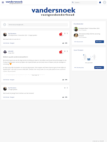This screenshot has width=107, height=142.
Task: Click the plus icon for Nieuw event
Action: click(x=75, y=42)
